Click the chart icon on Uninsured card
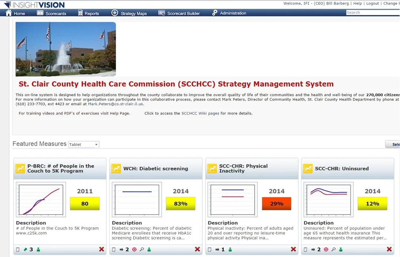The image size is (400, 257). pyautogui.click(x=308, y=169)
